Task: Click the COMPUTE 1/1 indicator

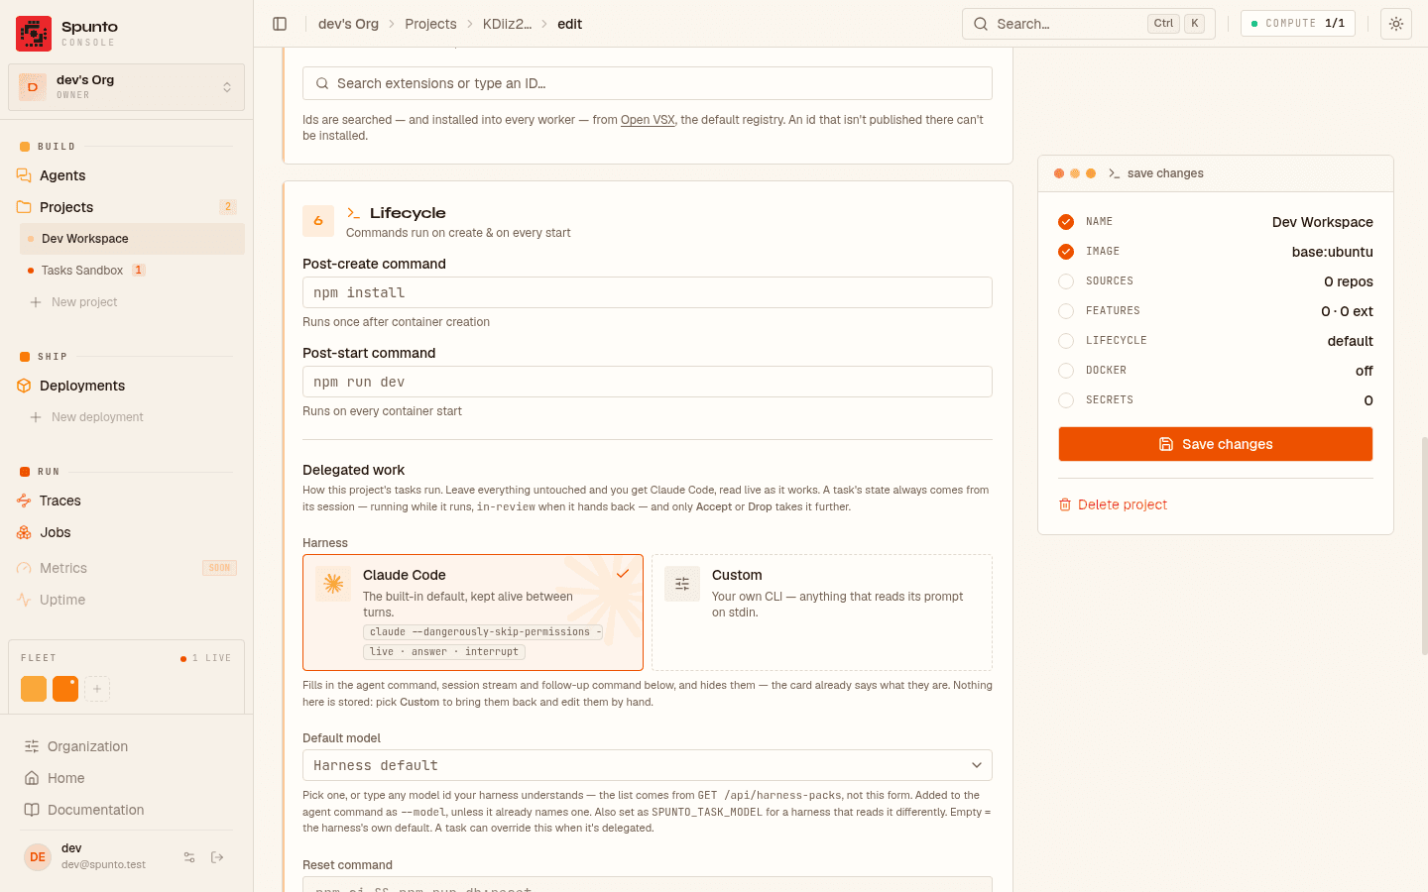Action: 1298,24
